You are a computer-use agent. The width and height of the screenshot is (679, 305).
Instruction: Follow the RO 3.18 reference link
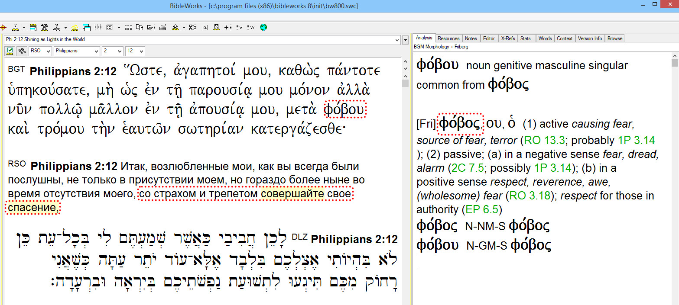(530, 196)
